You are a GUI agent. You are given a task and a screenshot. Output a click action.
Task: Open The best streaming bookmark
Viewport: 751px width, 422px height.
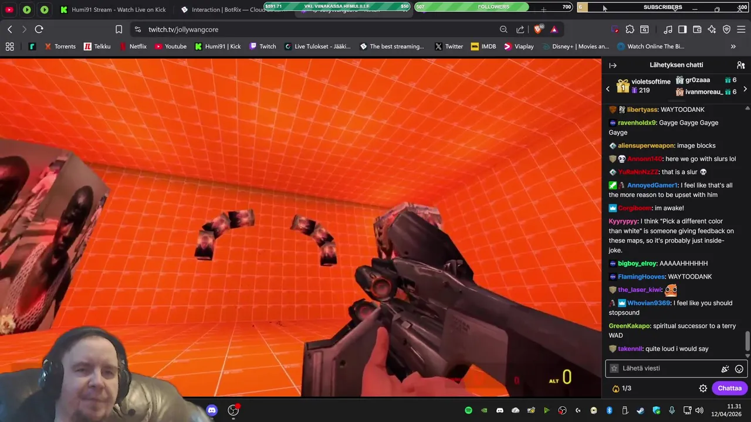[391, 46]
